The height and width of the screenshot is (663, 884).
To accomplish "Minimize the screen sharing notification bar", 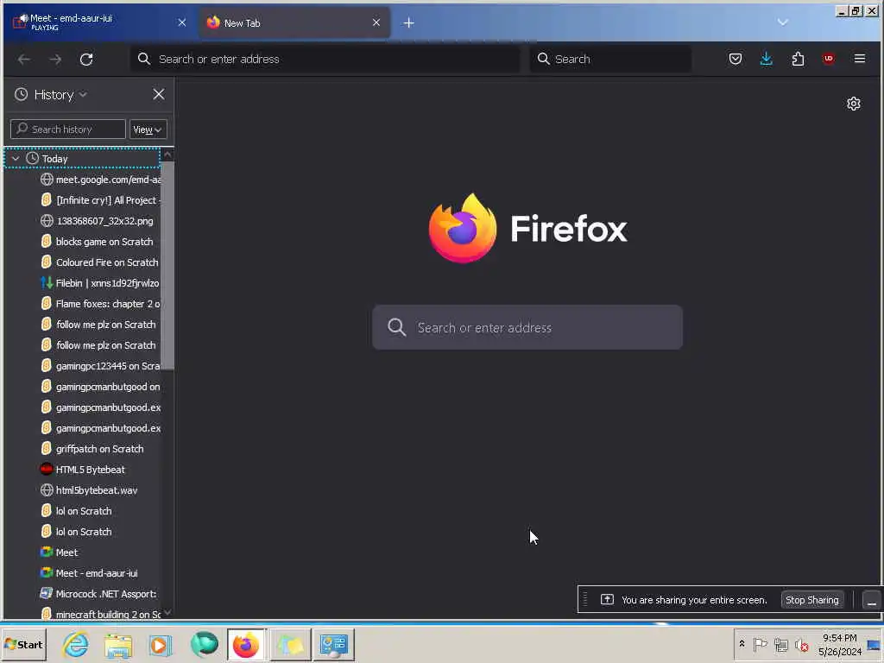I will (x=872, y=601).
